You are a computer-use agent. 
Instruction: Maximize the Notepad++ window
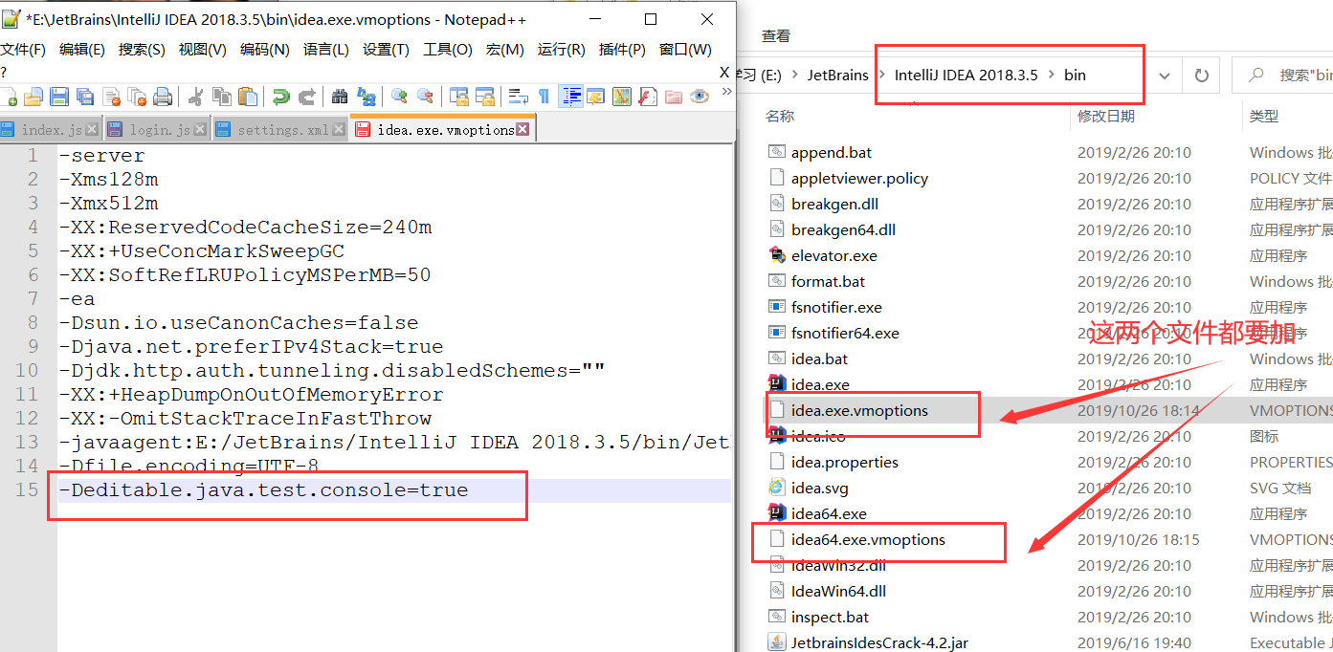point(651,19)
